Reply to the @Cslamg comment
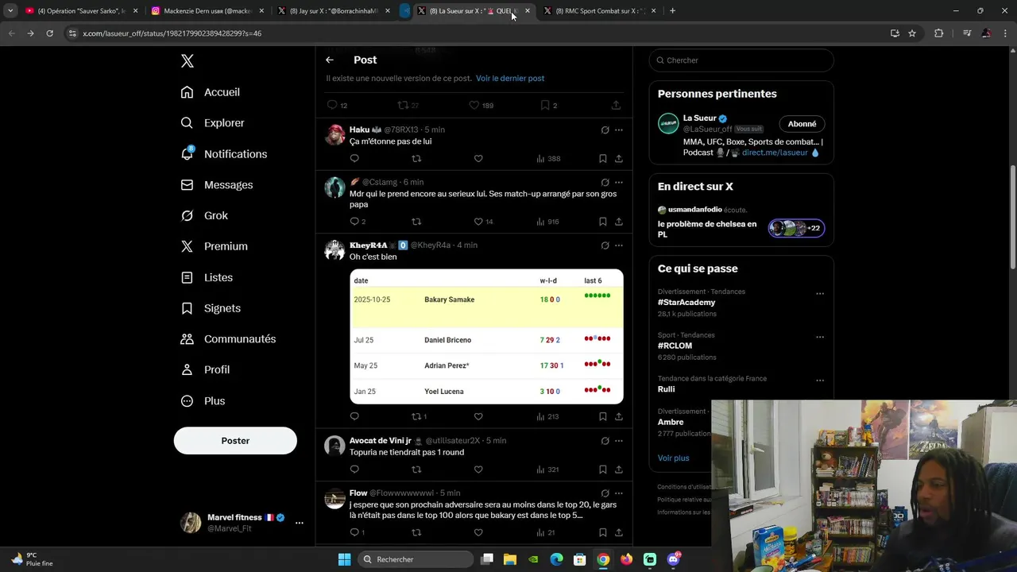Viewport: 1017px width, 572px height. (354, 222)
